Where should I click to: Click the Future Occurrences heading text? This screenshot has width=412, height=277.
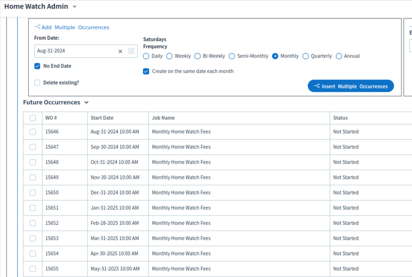tap(51, 102)
